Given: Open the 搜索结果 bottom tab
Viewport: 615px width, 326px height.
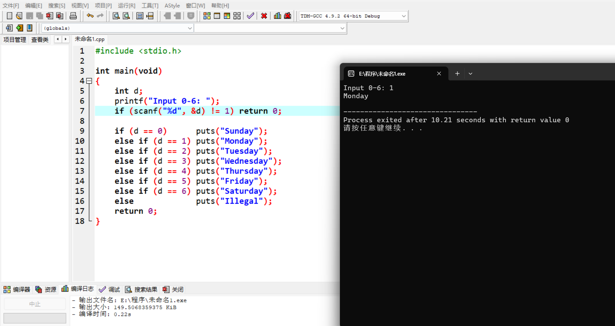Looking at the screenshot, I should click(141, 289).
